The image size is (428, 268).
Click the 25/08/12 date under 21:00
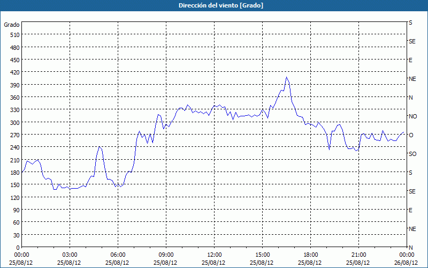358,263
